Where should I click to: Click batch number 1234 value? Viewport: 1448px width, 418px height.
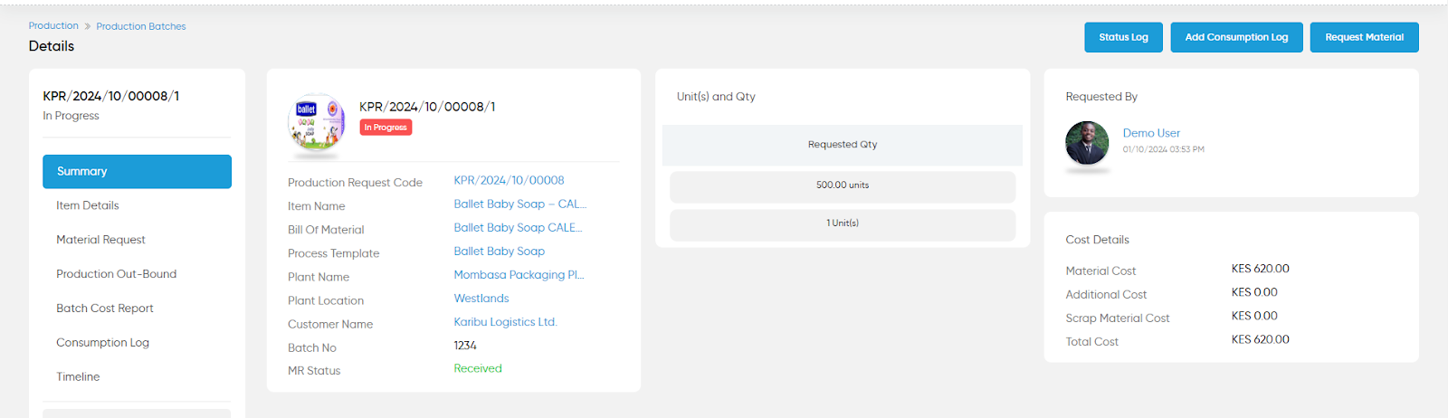465,346
